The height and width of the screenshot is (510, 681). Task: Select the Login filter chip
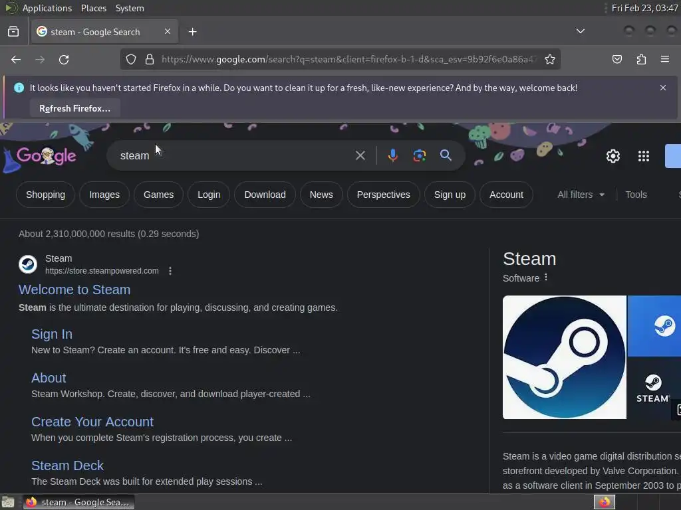pos(209,195)
